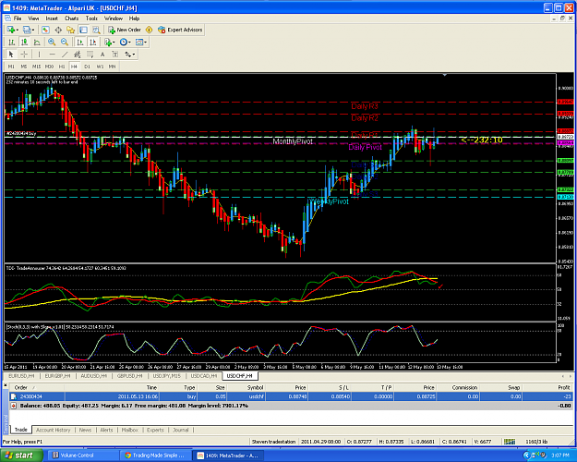This screenshot has width=577, height=462.
Task: Select the Equidistant Channel tool
Action: pos(78,55)
